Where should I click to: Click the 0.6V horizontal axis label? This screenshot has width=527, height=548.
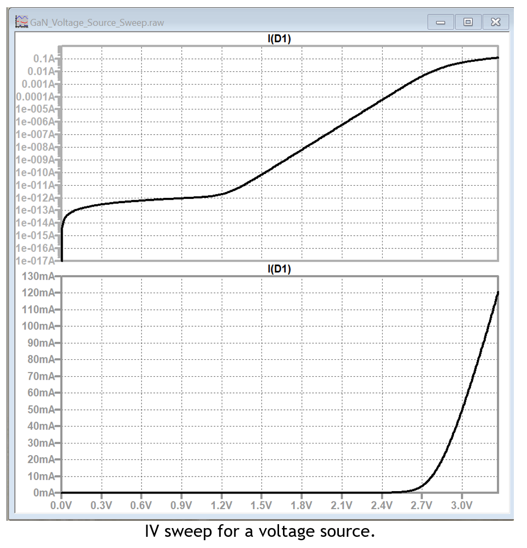[141, 505]
